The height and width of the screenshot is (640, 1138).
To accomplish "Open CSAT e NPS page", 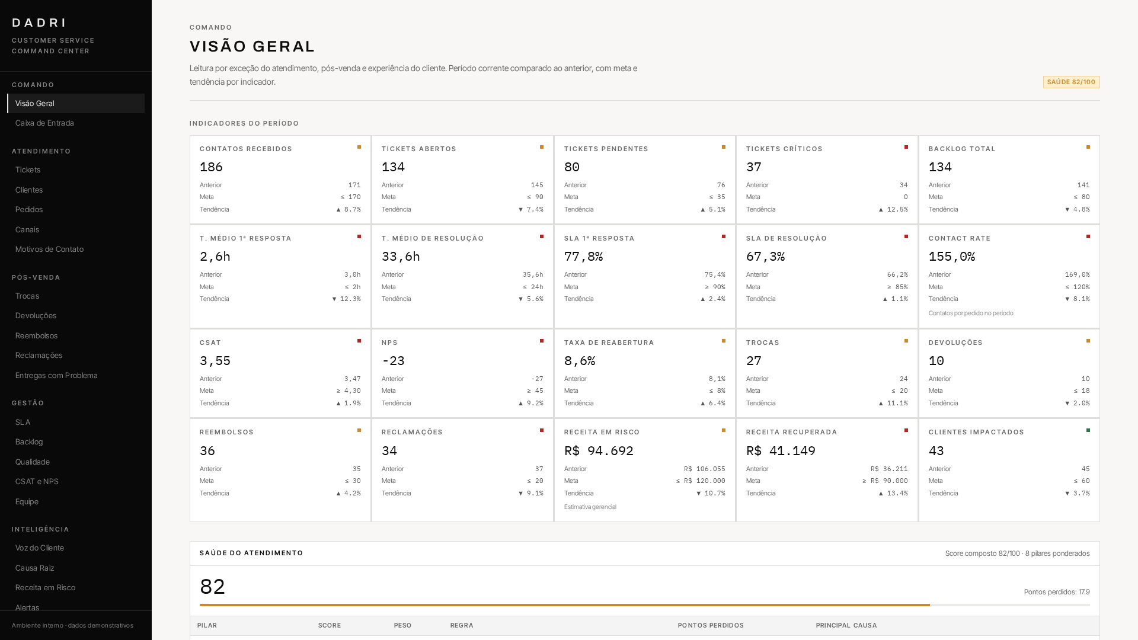I will click(76, 482).
